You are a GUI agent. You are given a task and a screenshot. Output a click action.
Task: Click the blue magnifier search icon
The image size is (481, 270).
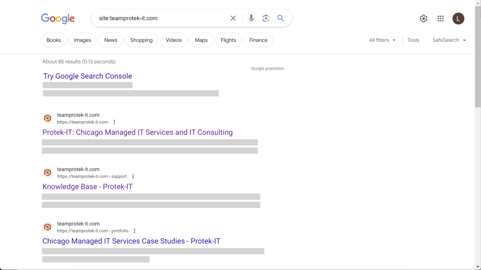pos(280,18)
